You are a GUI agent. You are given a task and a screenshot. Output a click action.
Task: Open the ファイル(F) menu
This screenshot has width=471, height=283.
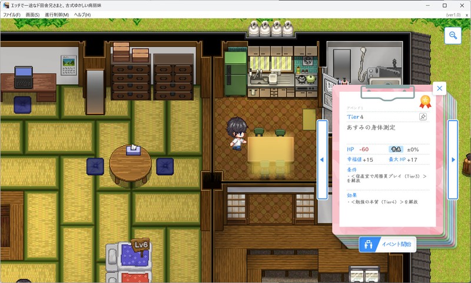click(x=12, y=14)
